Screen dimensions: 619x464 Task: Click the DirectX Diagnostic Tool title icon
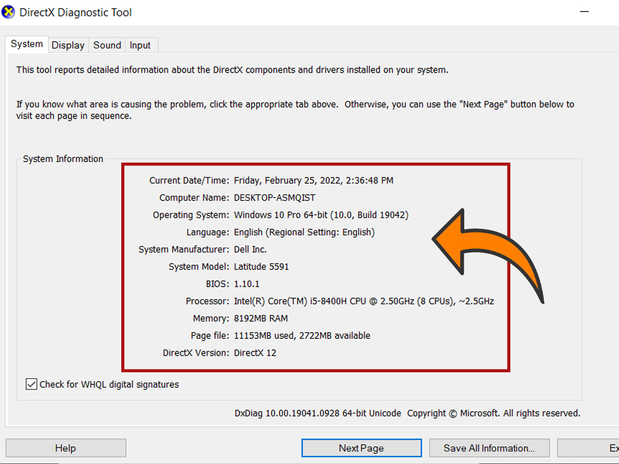click(8, 12)
